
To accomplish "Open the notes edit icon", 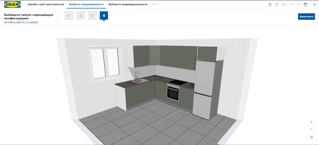I will click(270, 5).
